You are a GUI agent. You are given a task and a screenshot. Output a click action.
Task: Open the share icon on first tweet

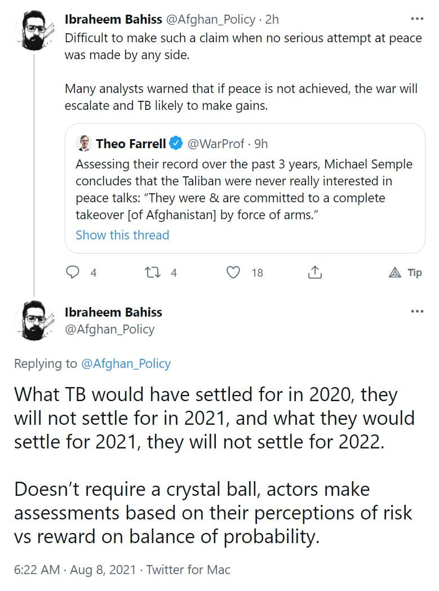314,273
